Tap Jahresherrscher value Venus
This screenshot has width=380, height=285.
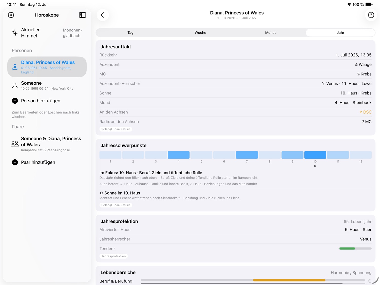click(366, 239)
